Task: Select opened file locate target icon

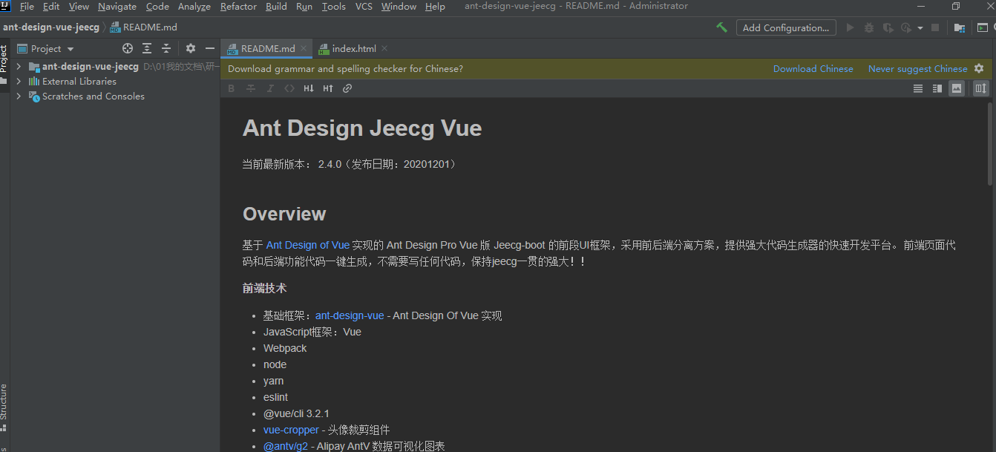Action: 128,48
